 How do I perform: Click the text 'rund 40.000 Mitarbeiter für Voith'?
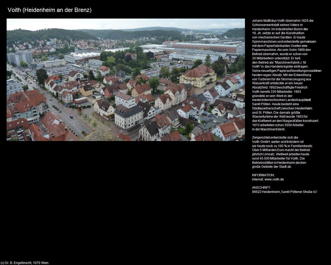coord(275,158)
